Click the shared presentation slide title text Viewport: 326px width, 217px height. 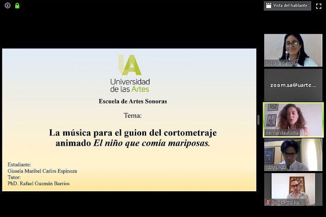[x=133, y=138]
